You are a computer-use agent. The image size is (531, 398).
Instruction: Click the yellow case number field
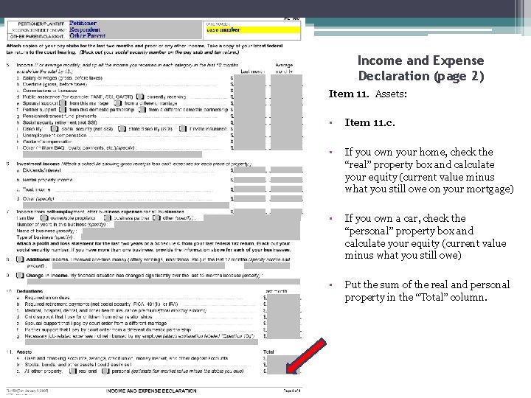253,29
